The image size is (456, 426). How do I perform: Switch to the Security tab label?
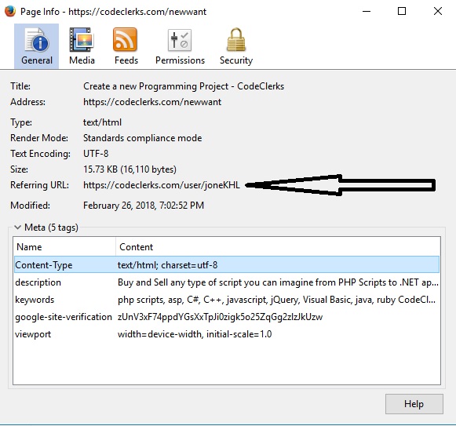[236, 60]
